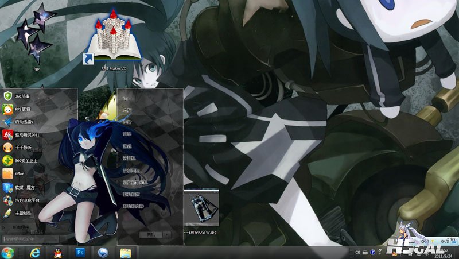Expand 所有程序 (All Programs) list
Screen dimensions: 459x259
tap(21, 227)
